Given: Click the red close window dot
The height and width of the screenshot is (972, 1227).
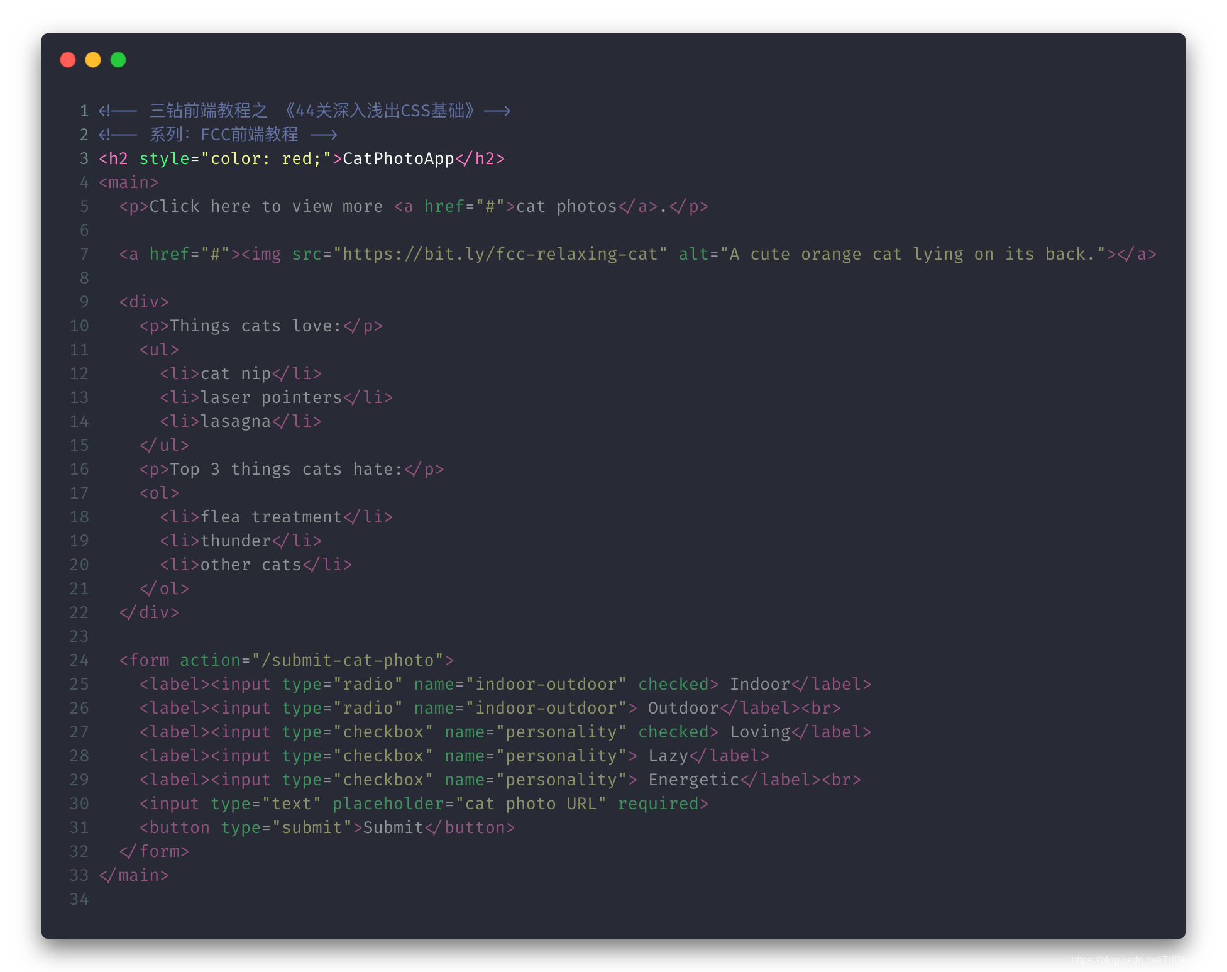Looking at the screenshot, I should 68,60.
